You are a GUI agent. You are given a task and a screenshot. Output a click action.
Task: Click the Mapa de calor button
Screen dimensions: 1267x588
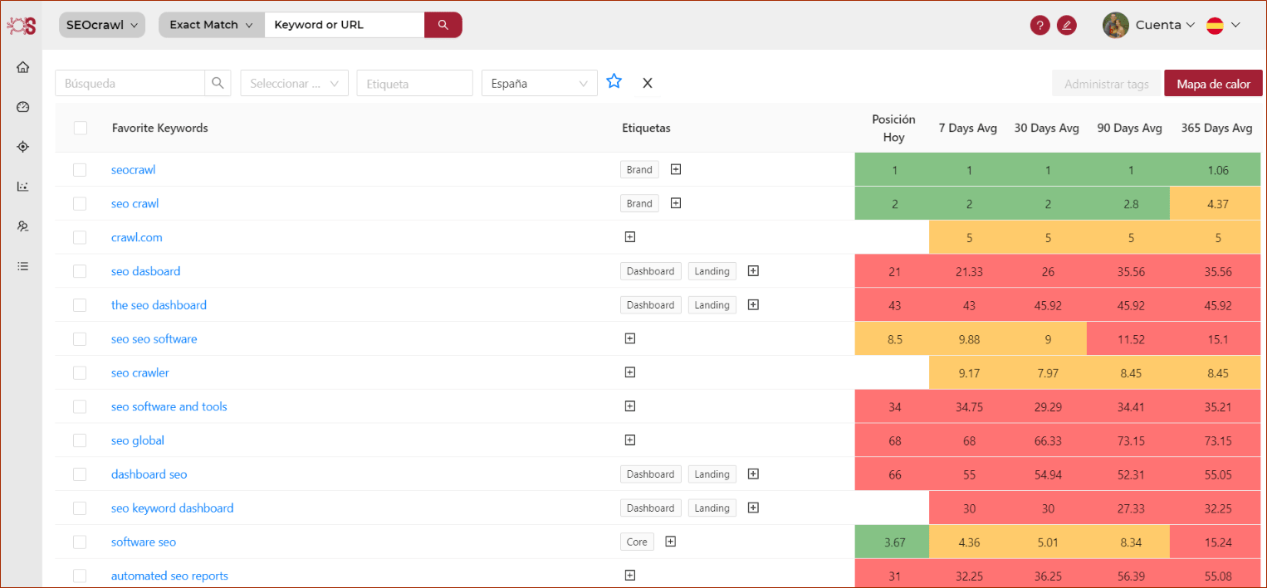1213,84
